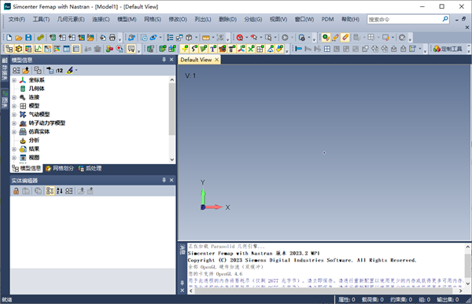
Task: Click the brush clean icon in model info toolbar
Action: [70, 71]
